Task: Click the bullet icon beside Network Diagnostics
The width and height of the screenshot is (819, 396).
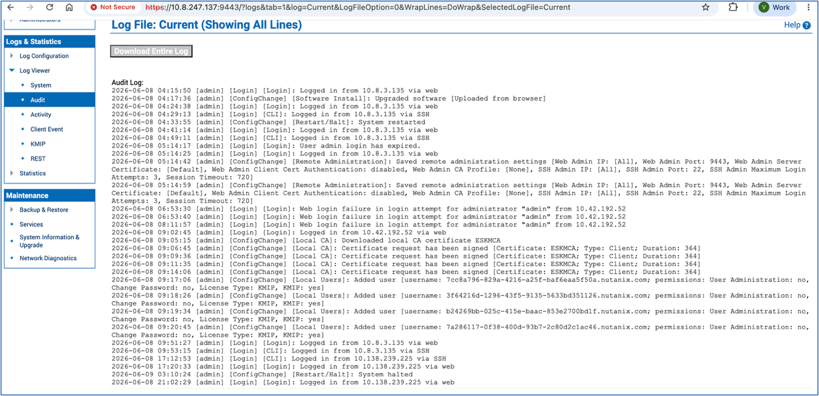Action: click(12, 258)
